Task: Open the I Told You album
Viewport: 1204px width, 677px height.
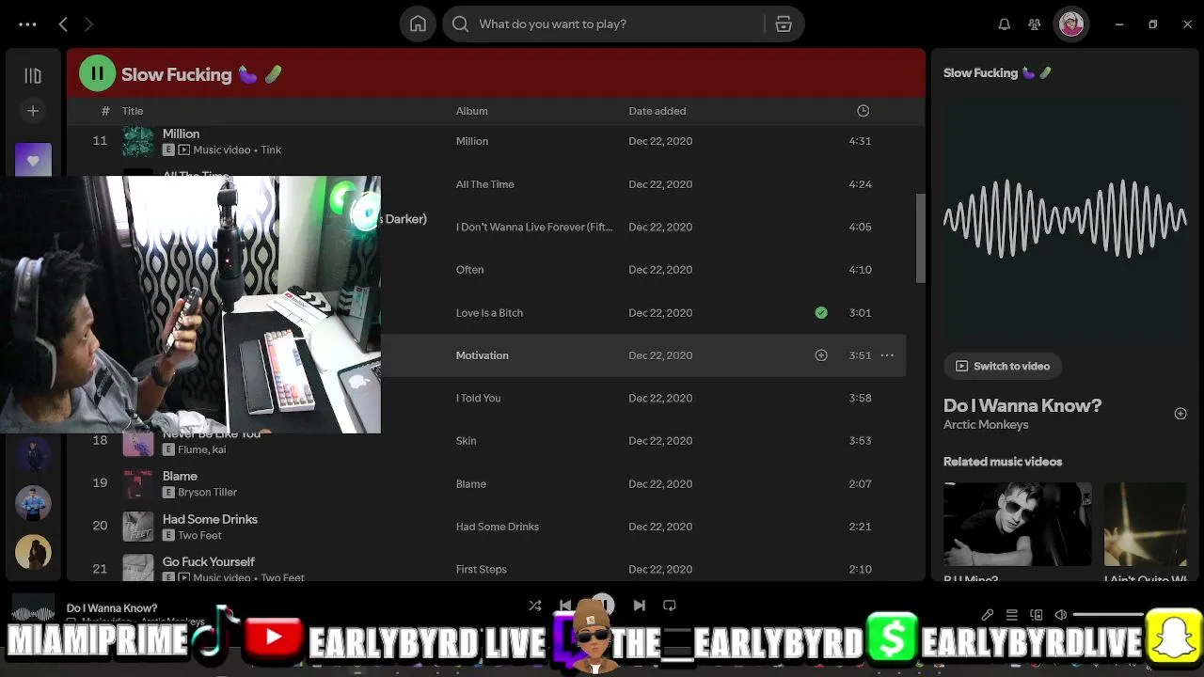Action: (x=479, y=398)
